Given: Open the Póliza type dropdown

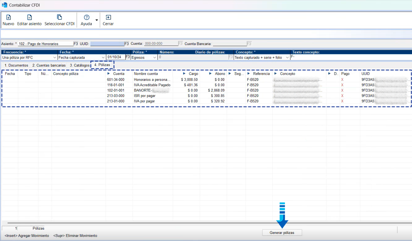Looking at the screenshot, I should [155, 58].
